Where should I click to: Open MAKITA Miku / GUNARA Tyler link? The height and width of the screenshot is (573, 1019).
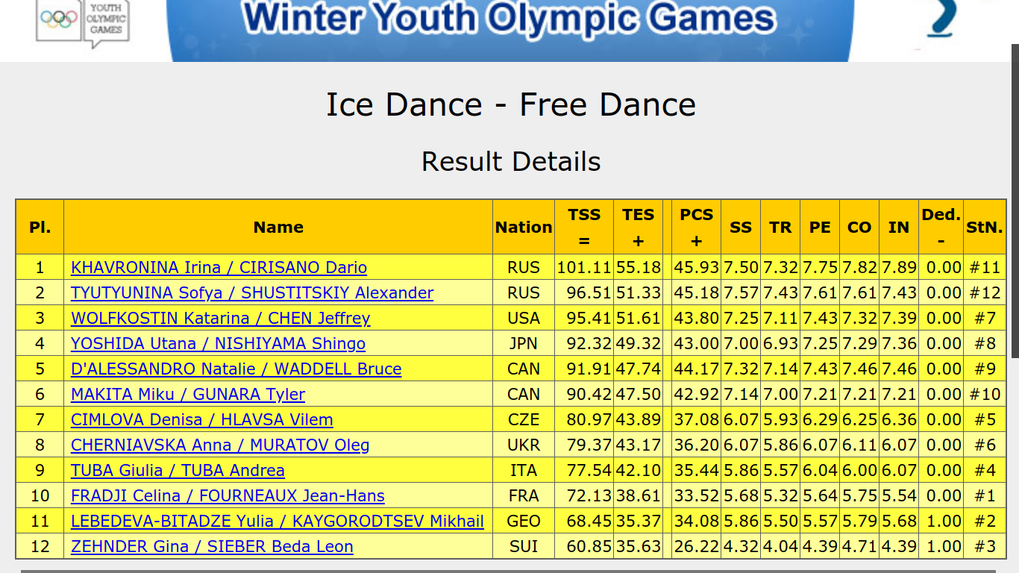[x=187, y=394]
